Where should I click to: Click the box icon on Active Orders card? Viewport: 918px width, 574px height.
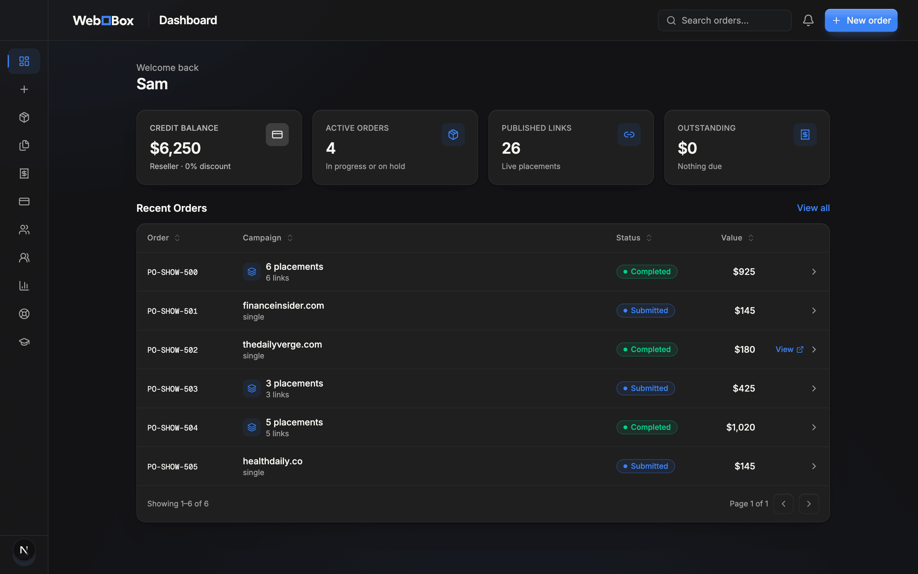(x=453, y=134)
